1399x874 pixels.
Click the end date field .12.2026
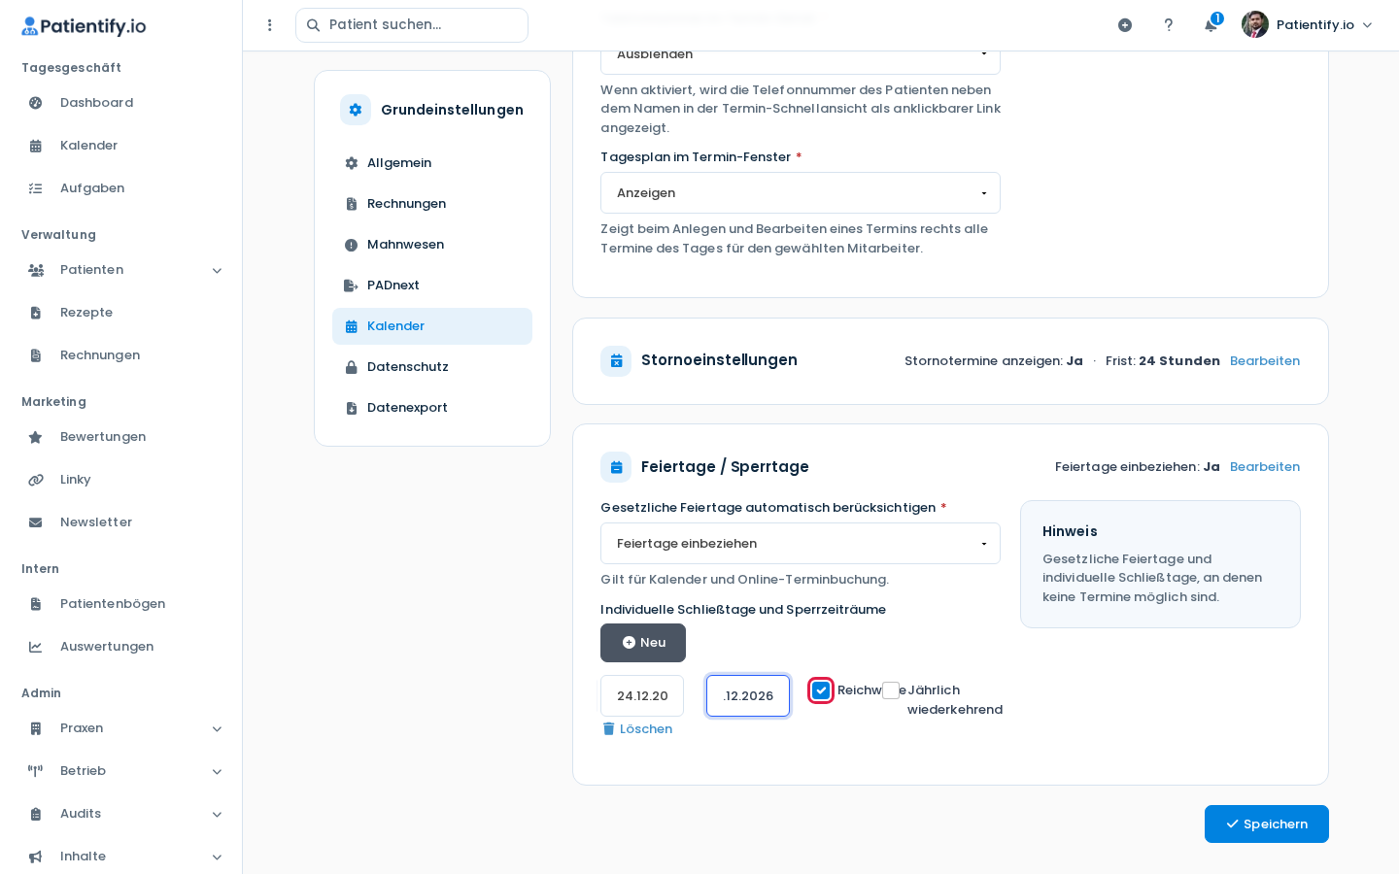click(748, 696)
